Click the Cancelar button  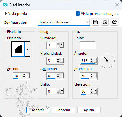click(63, 110)
